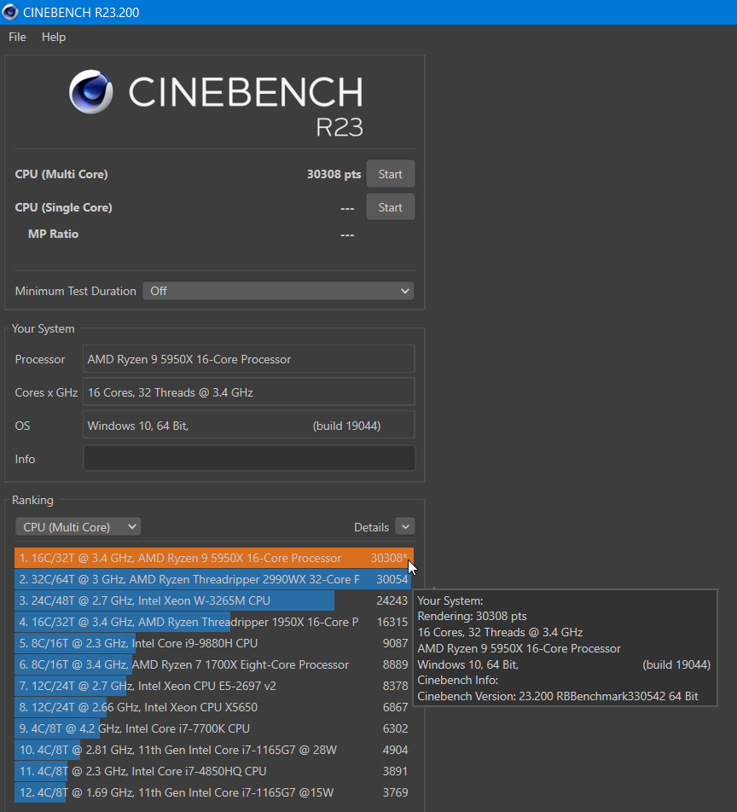Screen dimensions: 737x812
Task: Click the MP Ratio label
Action: tap(54, 234)
